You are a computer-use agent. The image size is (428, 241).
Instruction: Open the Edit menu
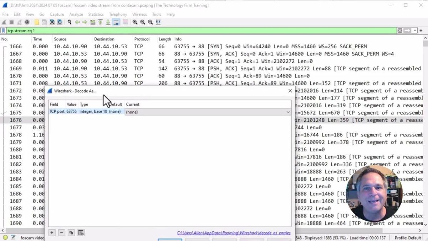click(17, 14)
